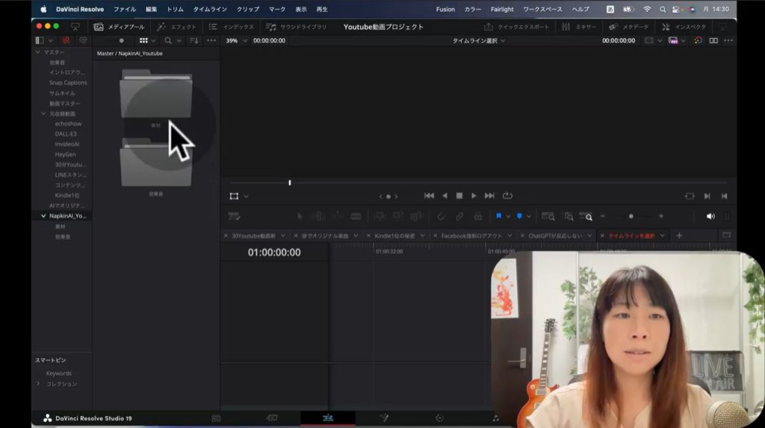The height and width of the screenshot is (428, 765).
Task: Click the search magnifier in media pool
Action: point(168,40)
